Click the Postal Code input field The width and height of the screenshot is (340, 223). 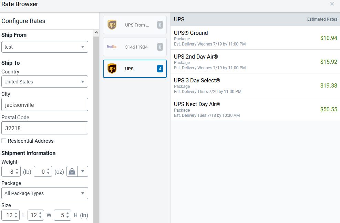click(45, 128)
